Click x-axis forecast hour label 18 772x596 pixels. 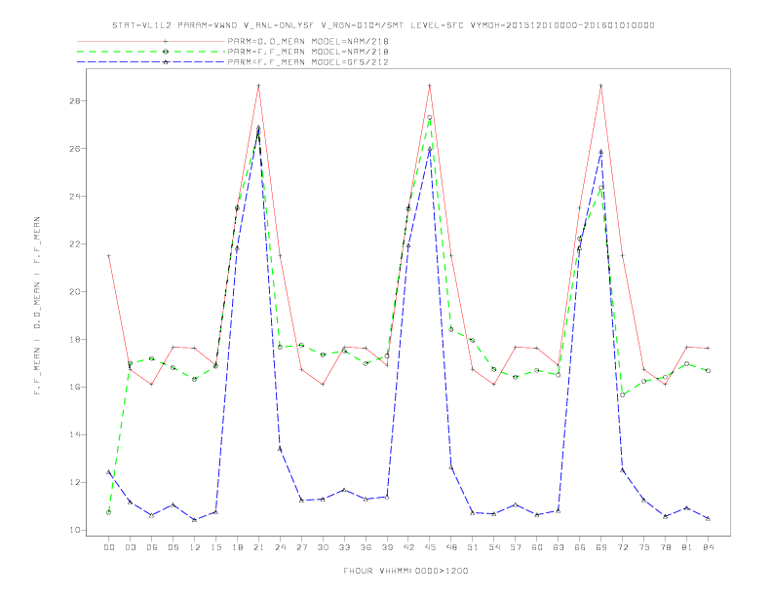(237, 547)
